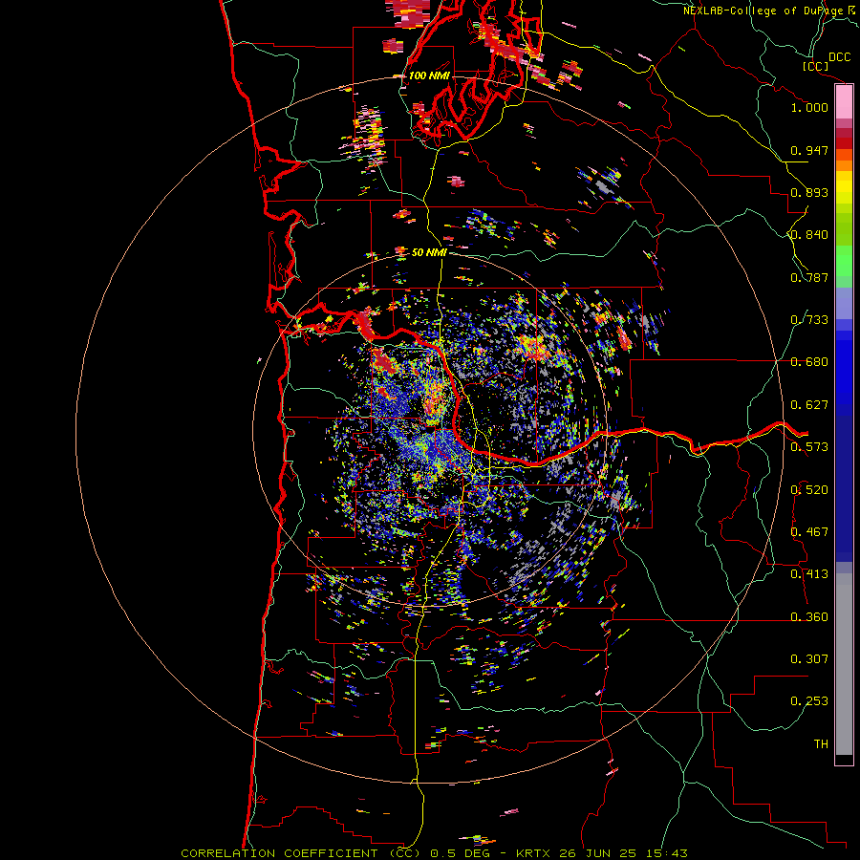Click the 0.253 scale value
This screenshot has width=860, height=860.
809,701
